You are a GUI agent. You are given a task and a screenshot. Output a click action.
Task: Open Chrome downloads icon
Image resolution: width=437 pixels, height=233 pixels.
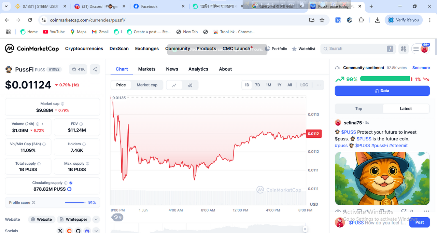point(378,20)
